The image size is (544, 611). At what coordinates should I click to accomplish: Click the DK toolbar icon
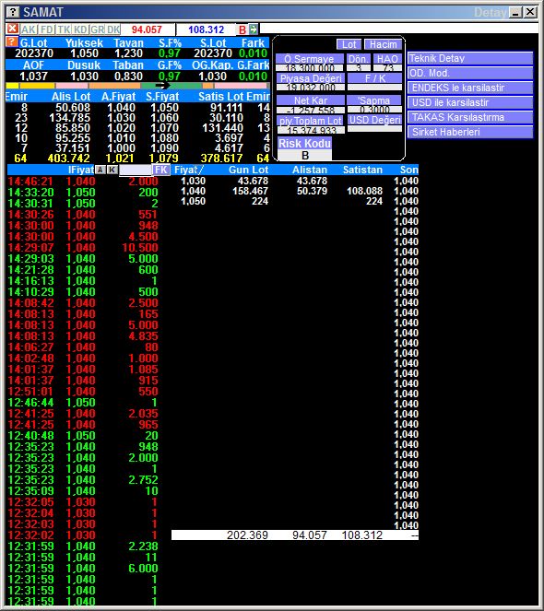113,29
